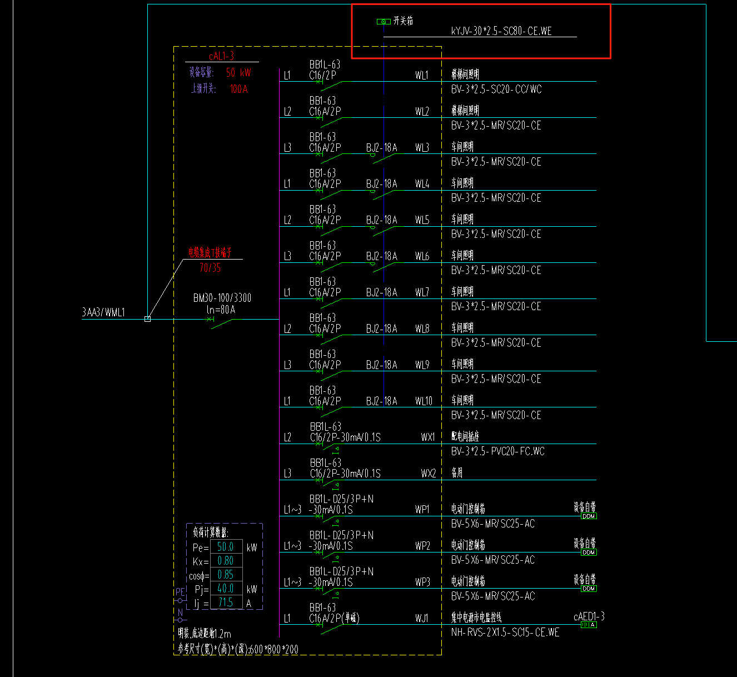Select the 明装,底边距地1.2m installation note
The width and height of the screenshot is (737, 677).
(205, 634)
